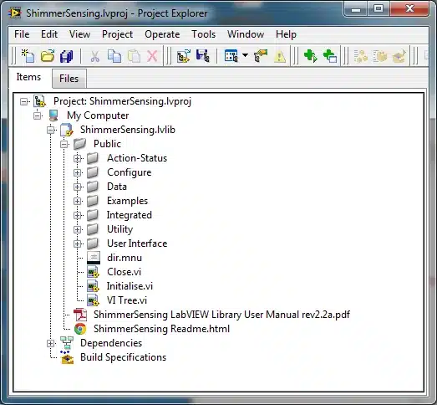
Task: Click the Copy toolbar icon
Action: (x=114, y=56)
